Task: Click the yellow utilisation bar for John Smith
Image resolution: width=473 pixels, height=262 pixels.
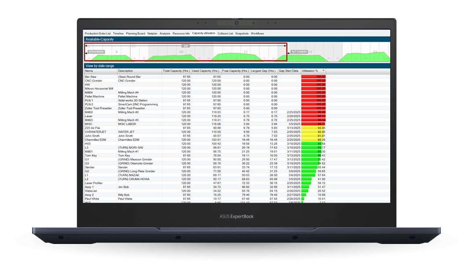Action: 312,136
